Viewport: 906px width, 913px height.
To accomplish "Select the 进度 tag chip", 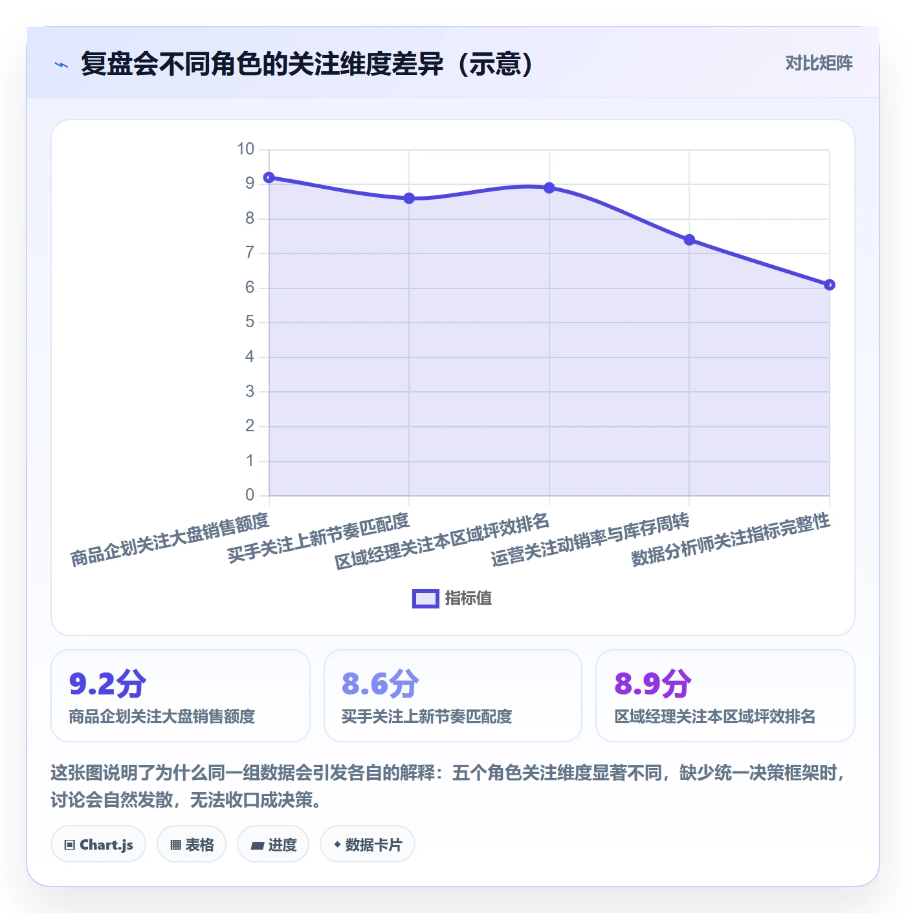I will 273,844.
